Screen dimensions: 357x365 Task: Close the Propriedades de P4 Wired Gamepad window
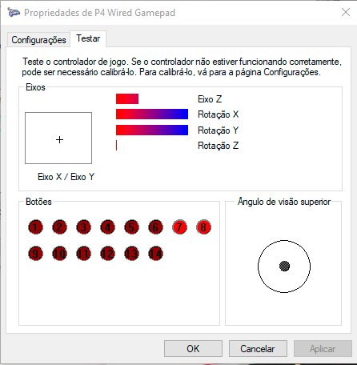point(346,12)
